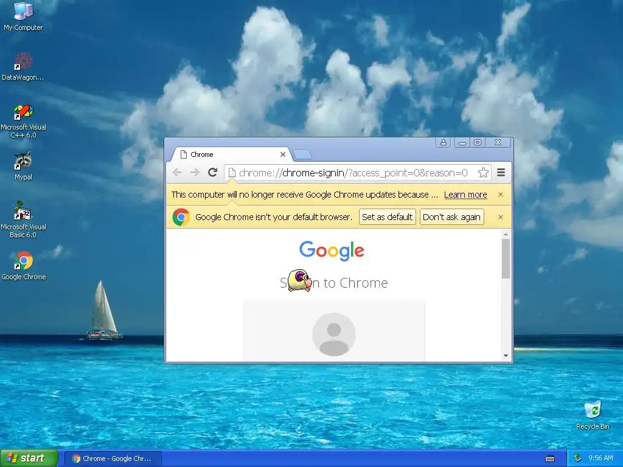Click the Chrome forward arrow
Image resolution: width=623 pixels, height=467 pixels.
(x=195, y=172)
